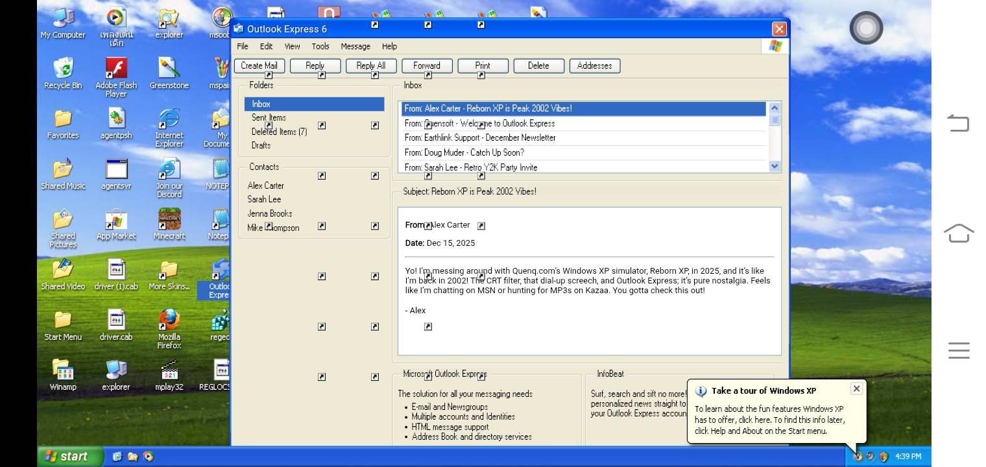Open the mplay32 desktop icon

tap(169, 375)
